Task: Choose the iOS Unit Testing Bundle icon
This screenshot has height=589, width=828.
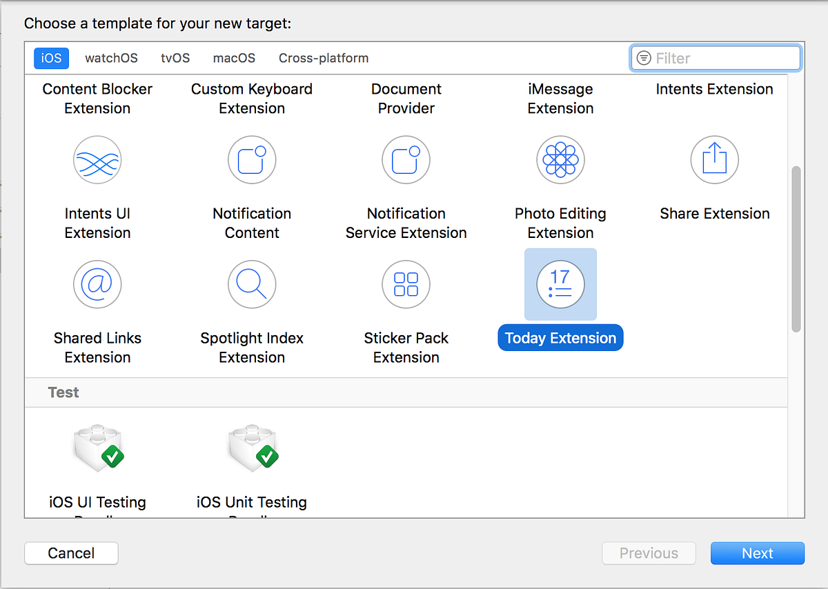Action: [252, 448]
